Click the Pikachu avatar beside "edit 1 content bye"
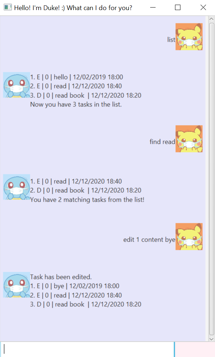Image resolution: width=215 pixels, height=357 pixels. coord(189,237)
